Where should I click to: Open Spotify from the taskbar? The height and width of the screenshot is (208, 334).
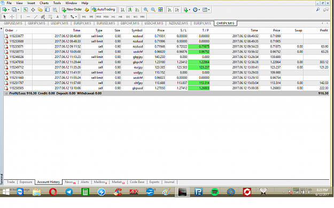point(214,192)
